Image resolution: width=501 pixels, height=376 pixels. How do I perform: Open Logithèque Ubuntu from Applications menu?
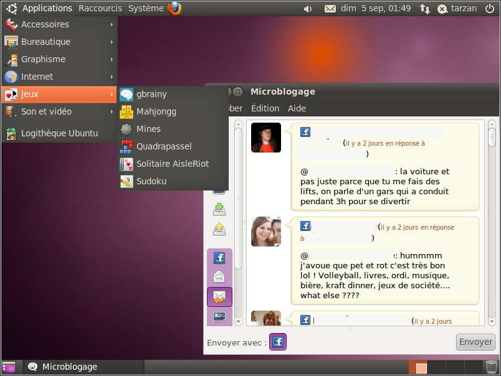[x=59, y=133]
